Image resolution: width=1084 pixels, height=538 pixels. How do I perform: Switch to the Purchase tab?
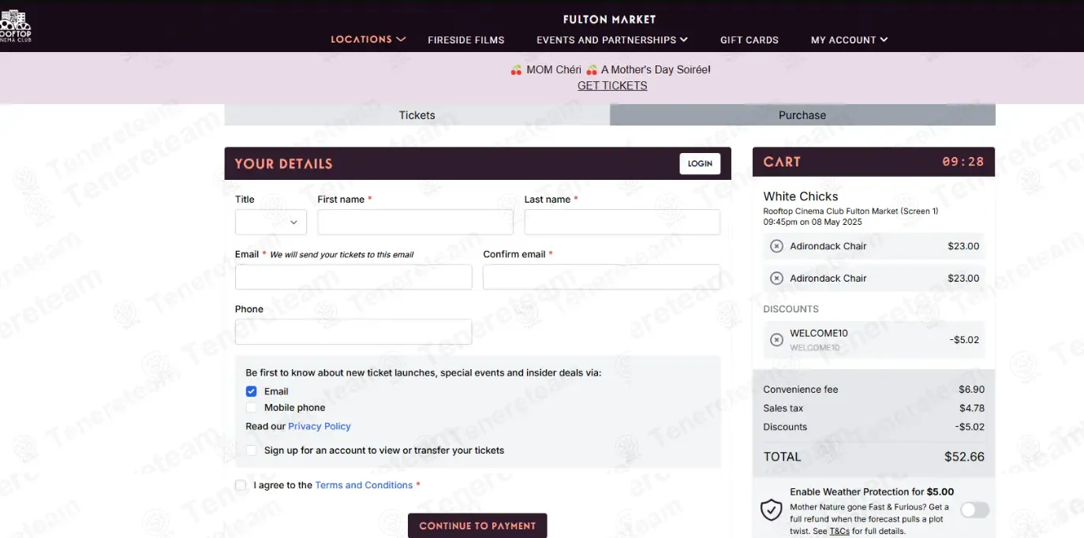point(802,115)
